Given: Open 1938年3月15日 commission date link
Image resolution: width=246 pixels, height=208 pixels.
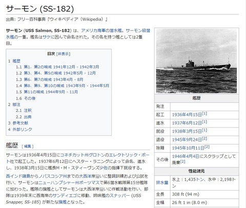Looking at the screenshot, I should (187, 131).
